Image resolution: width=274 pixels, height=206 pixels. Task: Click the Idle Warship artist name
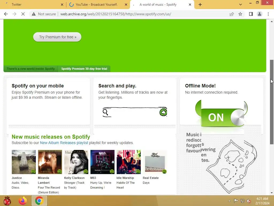pyautogui.click(x=125, y=178)
